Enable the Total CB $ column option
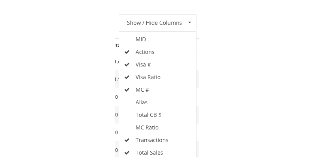This screenshot has width=323, height=168. click(x=157, y=115)
